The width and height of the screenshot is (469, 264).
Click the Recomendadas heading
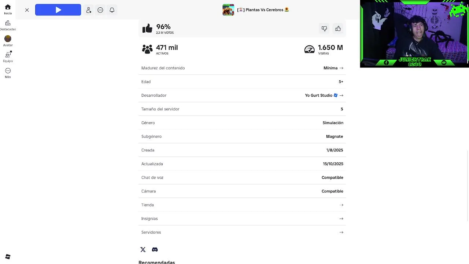[x=157, y=262]
